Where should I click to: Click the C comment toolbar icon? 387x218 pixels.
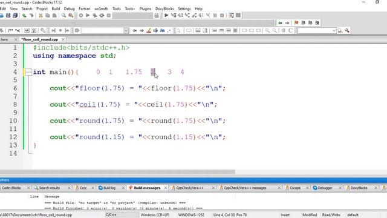[290, 30]
